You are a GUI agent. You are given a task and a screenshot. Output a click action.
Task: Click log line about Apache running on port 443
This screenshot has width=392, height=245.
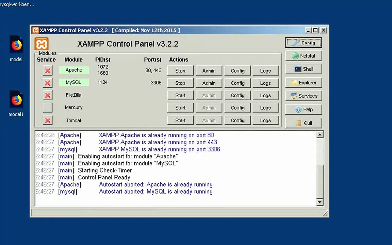pos(158,142)
